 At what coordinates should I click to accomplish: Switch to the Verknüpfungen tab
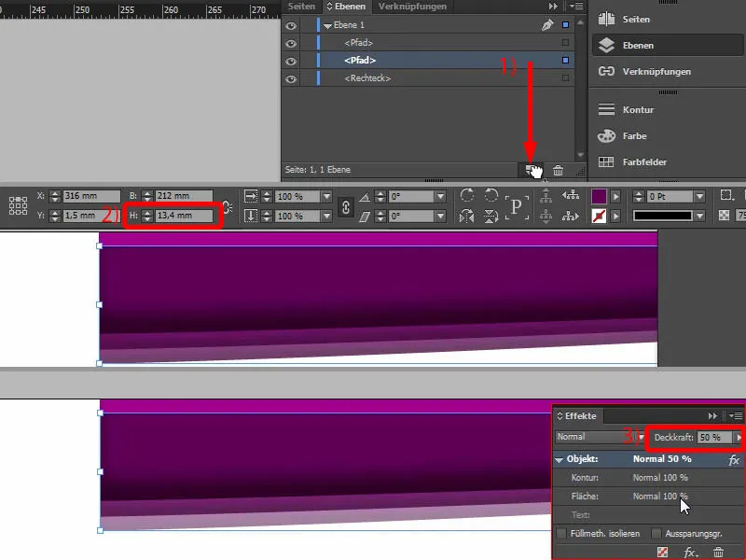pyautogui.click(x=412, y=7)
